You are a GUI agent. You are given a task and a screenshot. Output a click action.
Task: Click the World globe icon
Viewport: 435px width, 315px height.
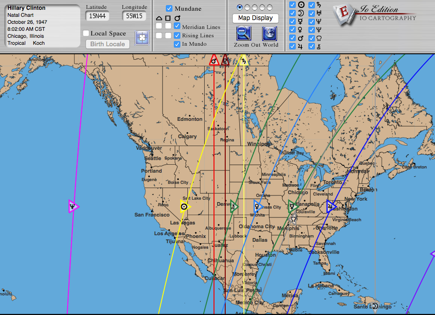[270, 33]
